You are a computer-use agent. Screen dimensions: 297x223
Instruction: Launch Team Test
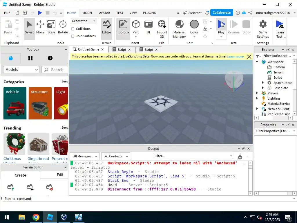(x=280, y=29)
